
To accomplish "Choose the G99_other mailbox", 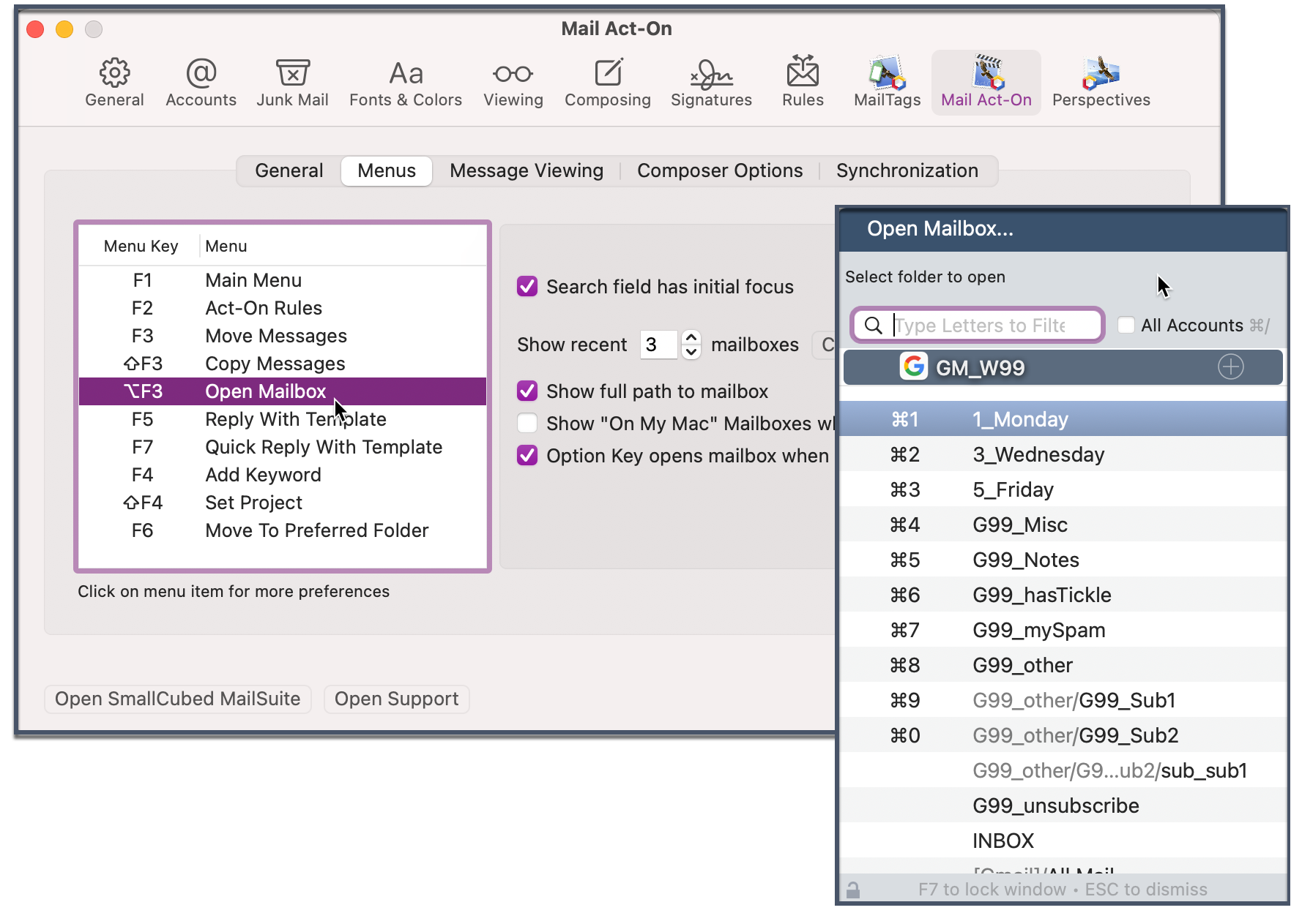I will [1063, 665].
